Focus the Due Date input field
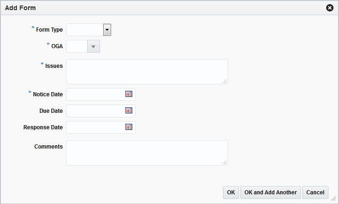Screen dimensions: 339x204 click(95, 110)
